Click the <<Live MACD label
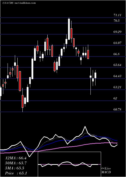This screenshot has width=126, height=177. click(x=106, y=170)
